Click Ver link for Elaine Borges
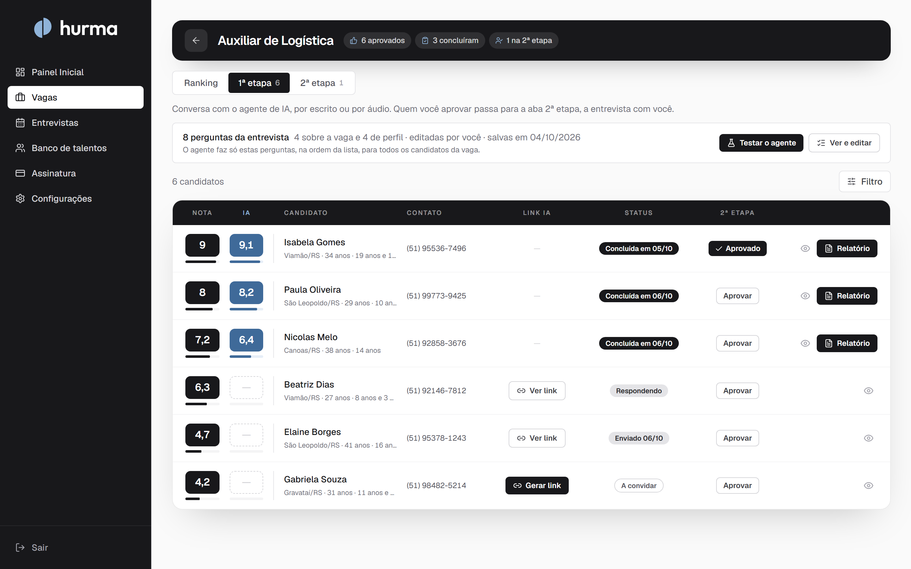This screenshot has height=569, width=911. pyautogui.click(x=537, y=438)
